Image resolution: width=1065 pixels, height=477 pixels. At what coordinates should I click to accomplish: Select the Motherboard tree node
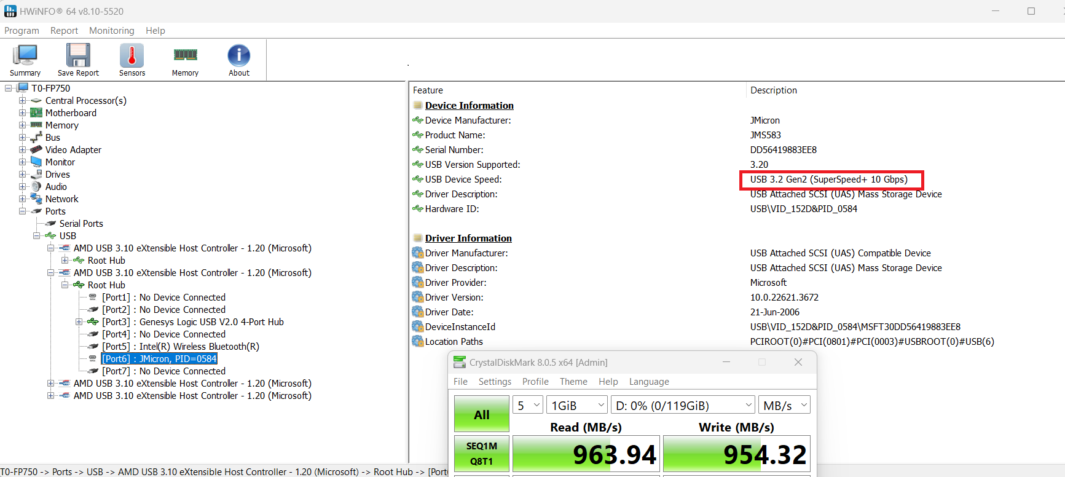71,113
